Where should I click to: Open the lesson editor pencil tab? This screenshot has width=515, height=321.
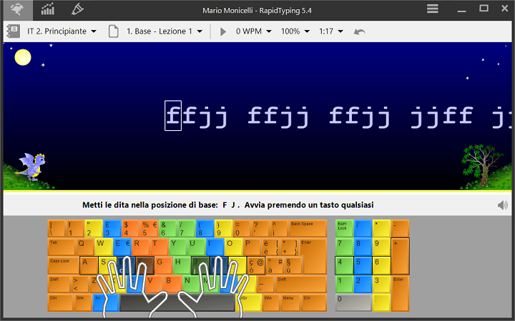78,9
